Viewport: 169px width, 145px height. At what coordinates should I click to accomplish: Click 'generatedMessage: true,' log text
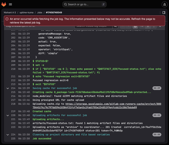pos(55,34)
